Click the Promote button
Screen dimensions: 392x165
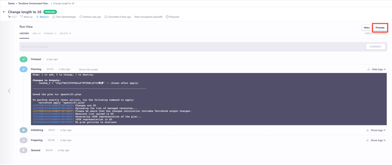pos(380,28)
